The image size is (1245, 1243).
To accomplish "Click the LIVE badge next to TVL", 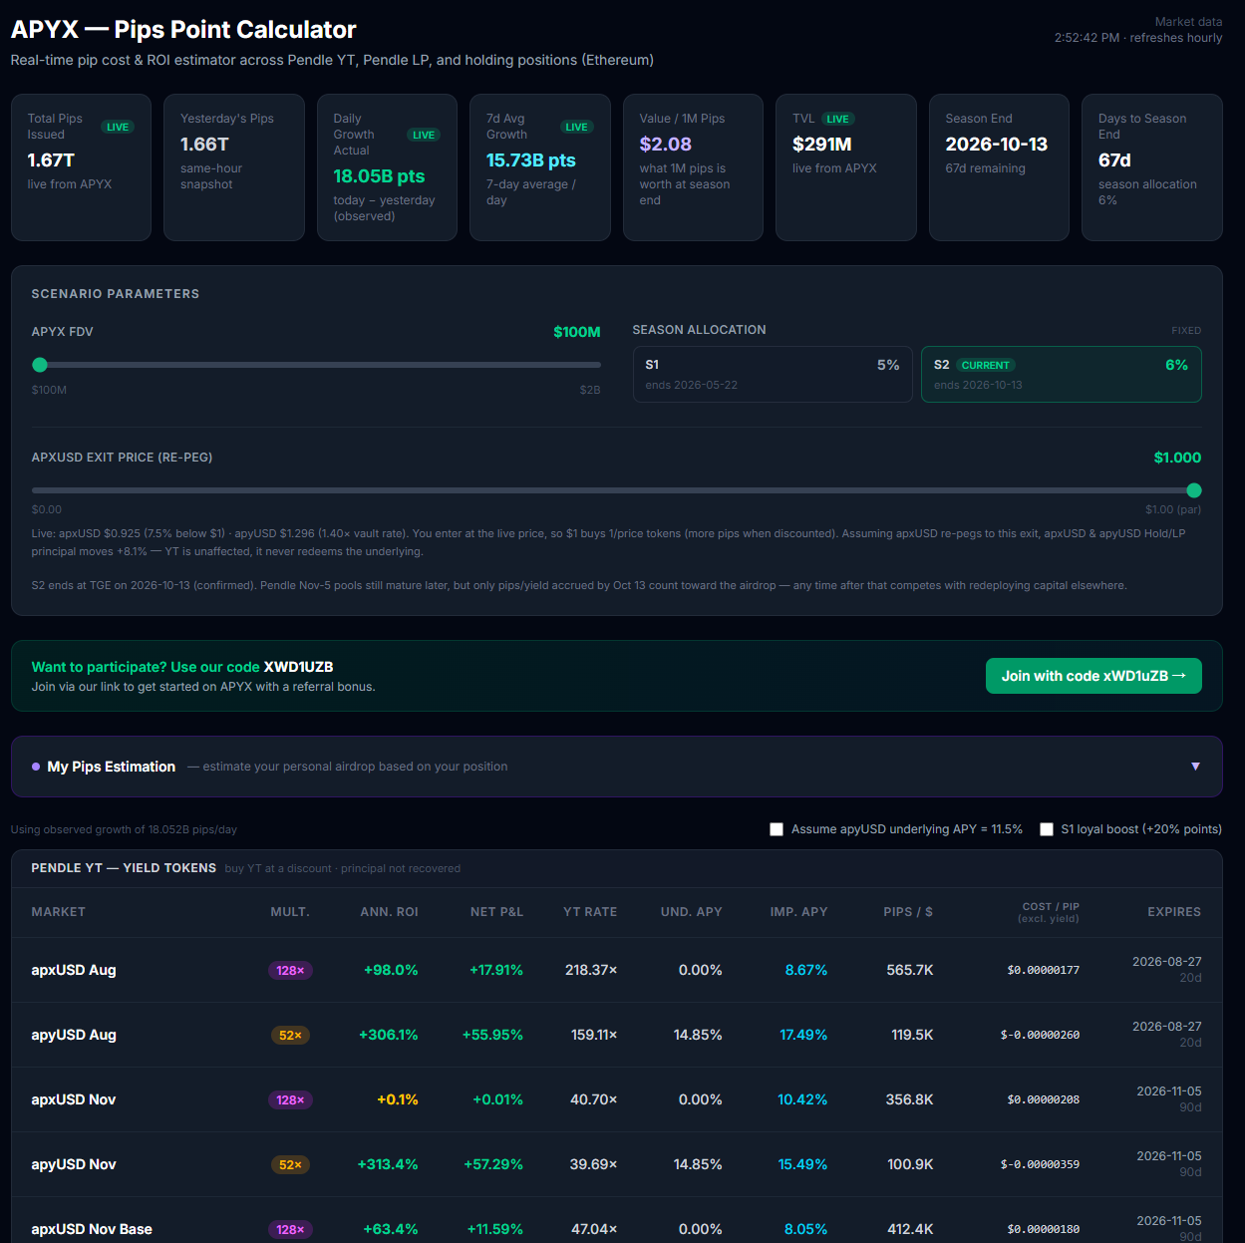I will click(838, 119).
